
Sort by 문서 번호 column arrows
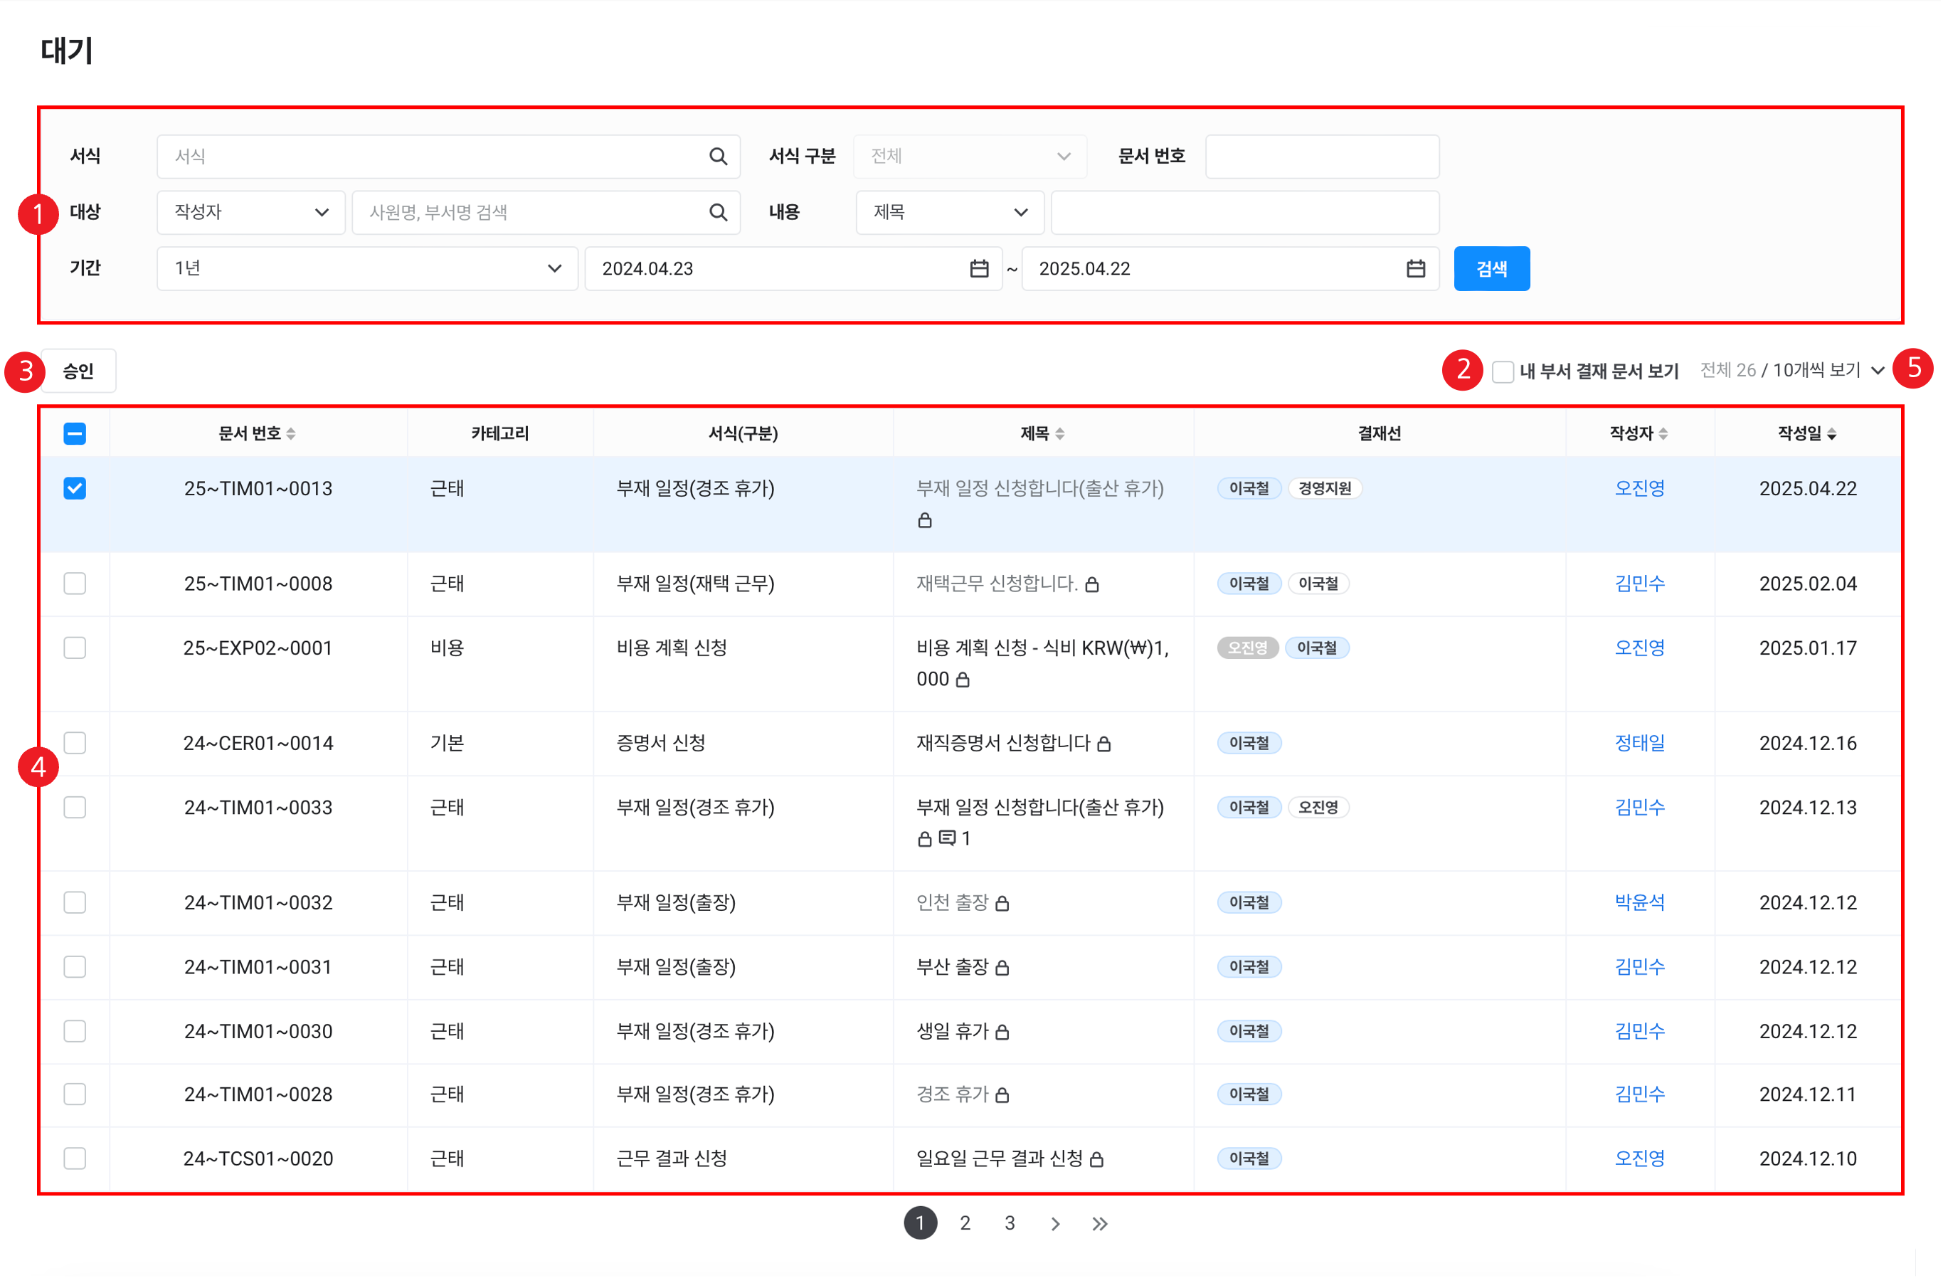(x=292, y=433)
